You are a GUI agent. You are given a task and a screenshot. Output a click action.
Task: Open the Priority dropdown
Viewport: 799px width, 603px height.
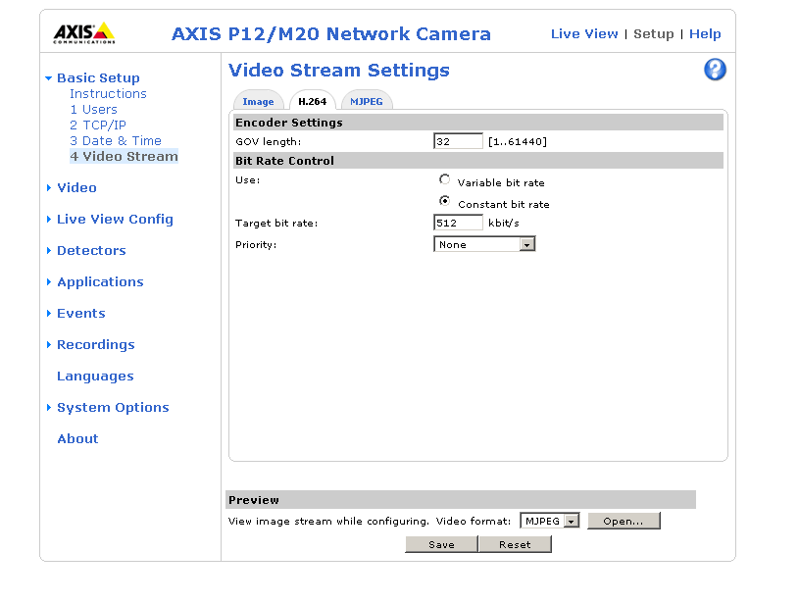[x=484, y=244]
